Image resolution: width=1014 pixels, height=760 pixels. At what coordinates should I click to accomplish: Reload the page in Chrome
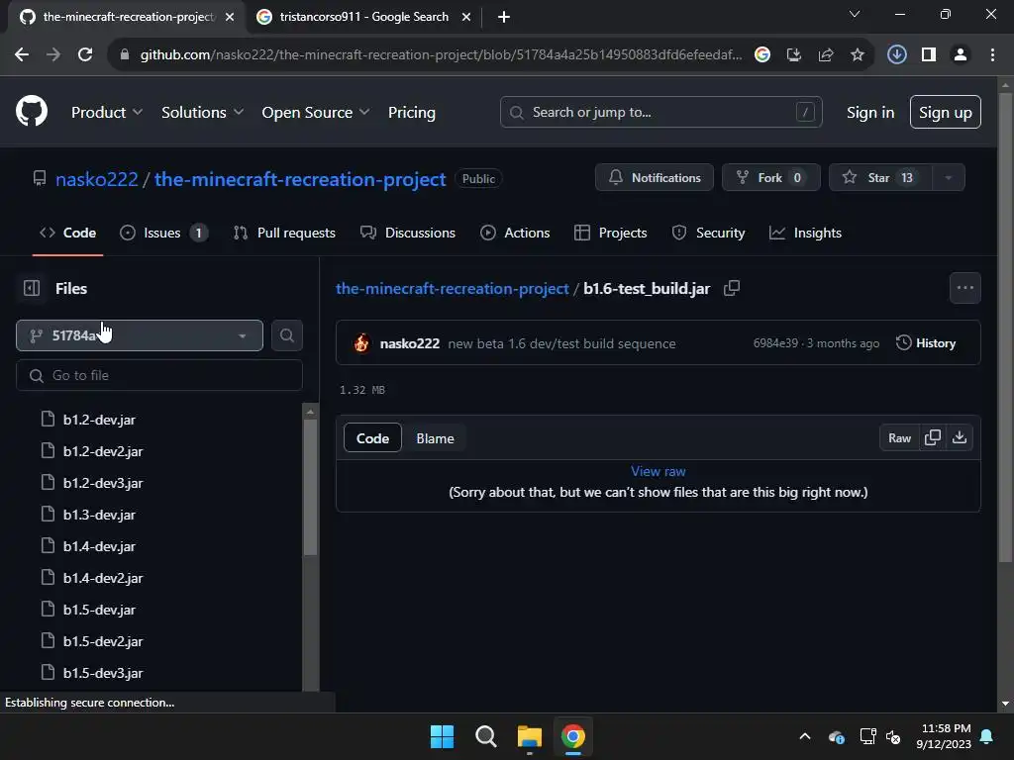(x=85, y=54)
